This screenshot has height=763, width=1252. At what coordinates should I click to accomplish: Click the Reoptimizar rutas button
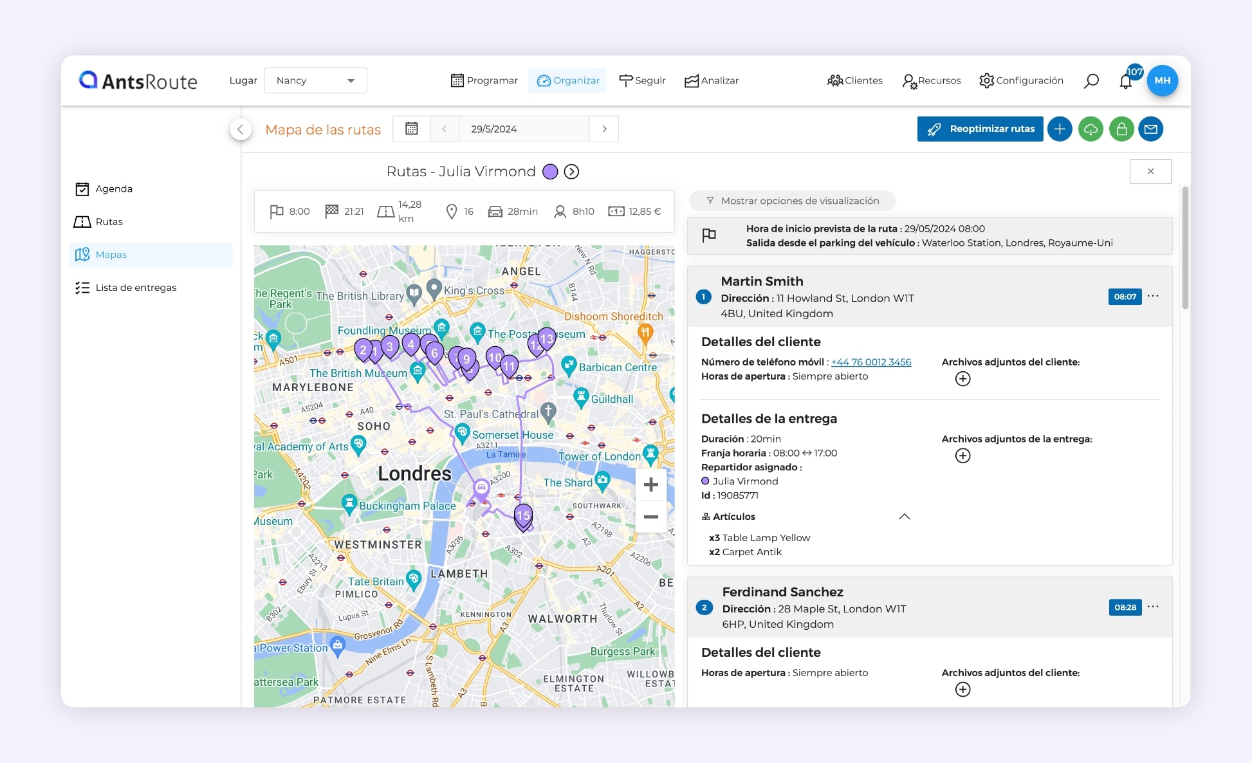tap(980, 129)
